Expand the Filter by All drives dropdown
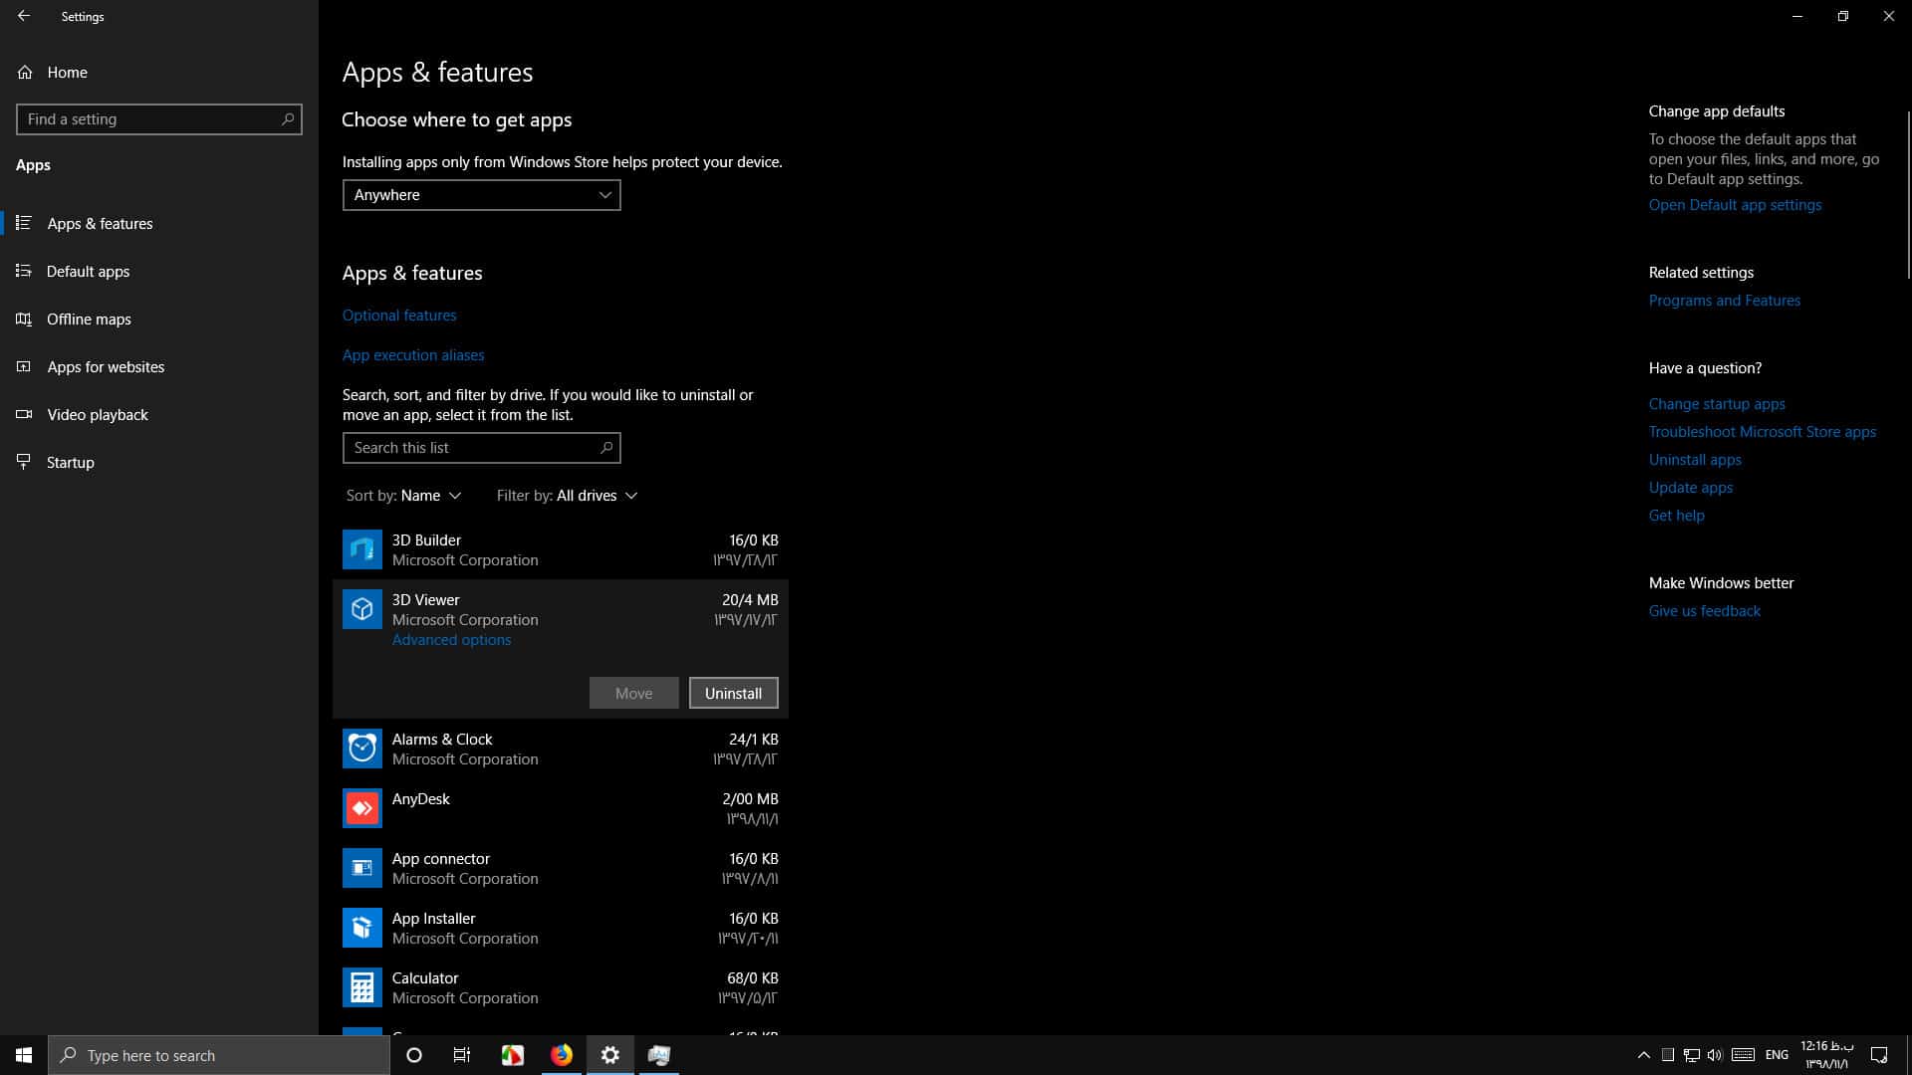 coord(567,496)
